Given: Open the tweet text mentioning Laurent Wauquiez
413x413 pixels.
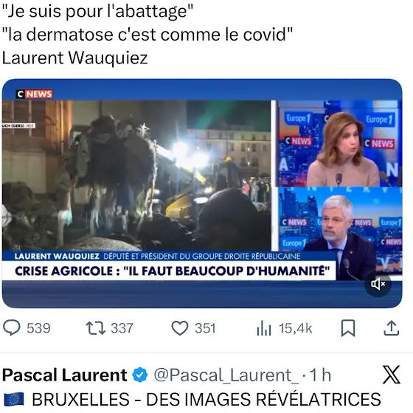Looking at the screenshot, I should coord(147,34).
